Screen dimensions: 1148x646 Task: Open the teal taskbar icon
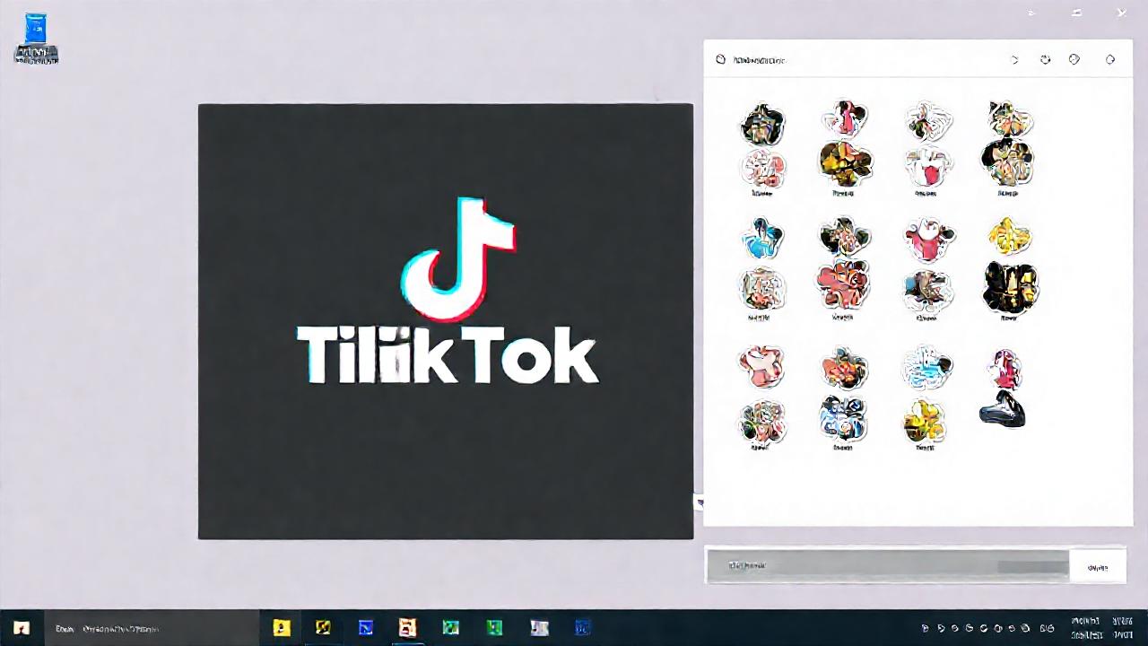click(x=450, y=628)
